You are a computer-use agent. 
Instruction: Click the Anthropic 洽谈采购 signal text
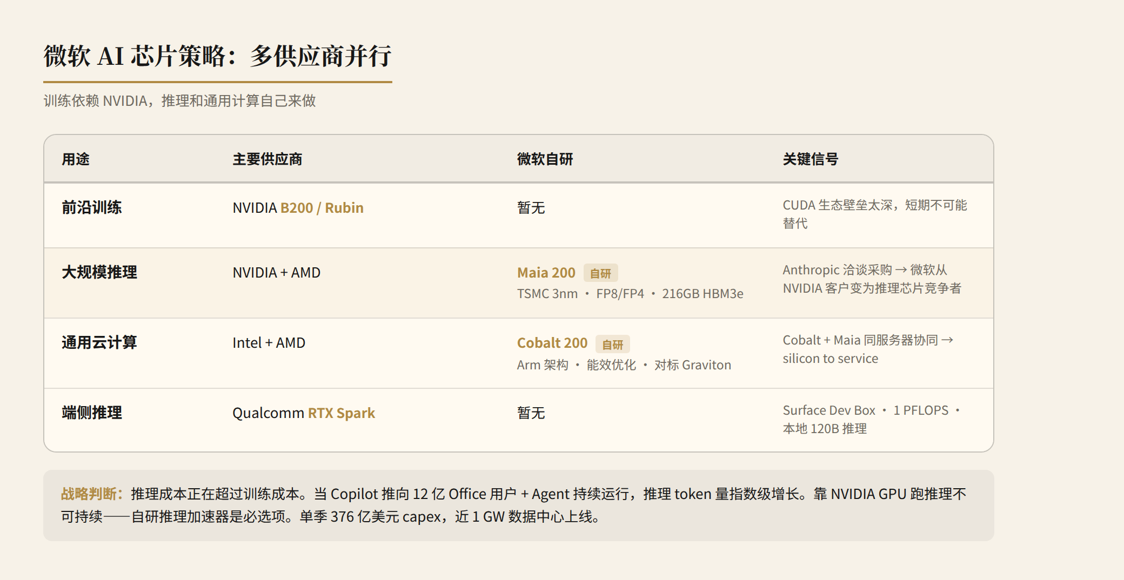(x=872, y=279)
